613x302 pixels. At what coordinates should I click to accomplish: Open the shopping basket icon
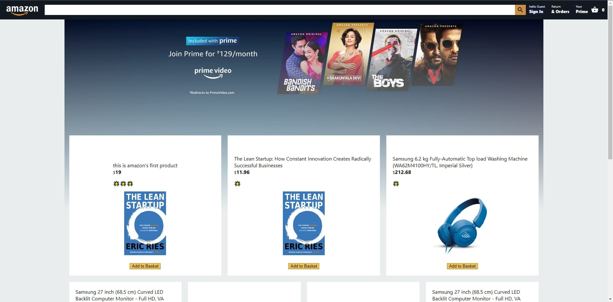coord(594,10)
